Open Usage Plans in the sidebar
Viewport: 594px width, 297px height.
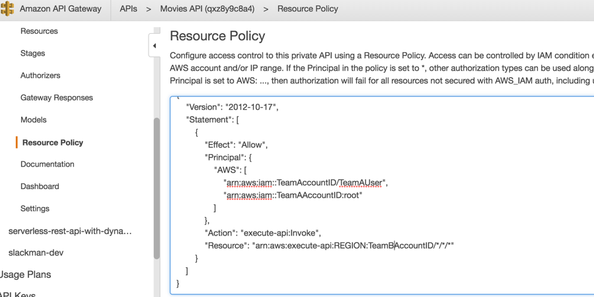pyautogui.click(x=25, y=275)
